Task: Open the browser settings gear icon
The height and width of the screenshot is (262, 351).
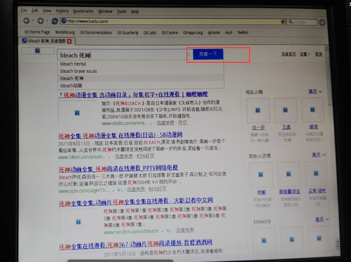Action: [322, 22]
